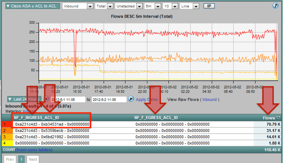Viewport: 283px width, 163px height.
Task: Open the 10 results count dropdown
Action: (x=170, y=6)
